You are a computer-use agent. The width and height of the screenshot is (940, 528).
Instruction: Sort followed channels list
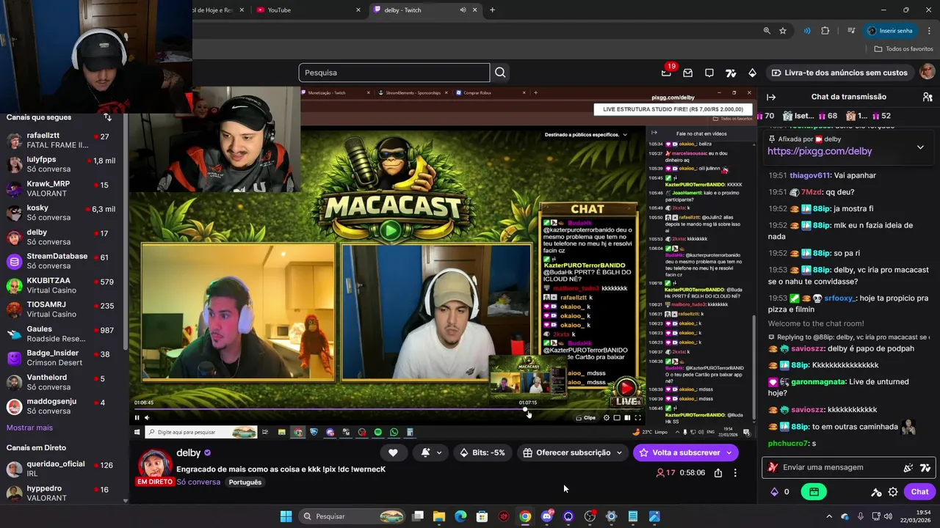tap(107, 117)
